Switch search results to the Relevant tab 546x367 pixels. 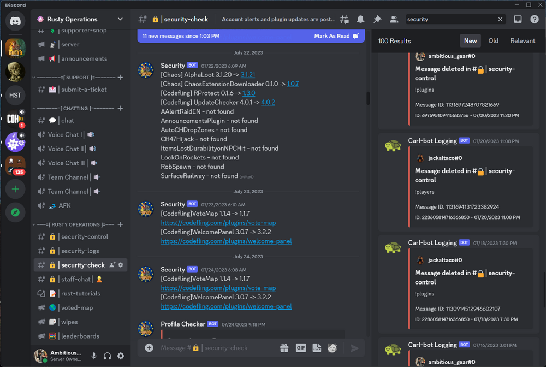pyautogui.click(x=523, y=40)
